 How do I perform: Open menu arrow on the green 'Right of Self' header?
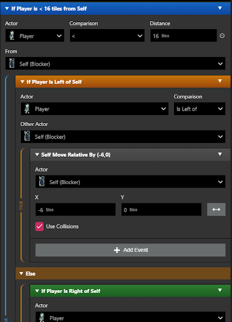tap(220, 290)
